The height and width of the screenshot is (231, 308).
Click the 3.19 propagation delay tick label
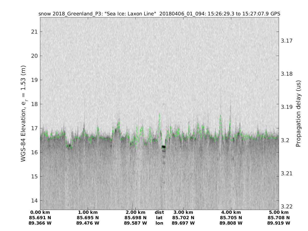(286, 107)
